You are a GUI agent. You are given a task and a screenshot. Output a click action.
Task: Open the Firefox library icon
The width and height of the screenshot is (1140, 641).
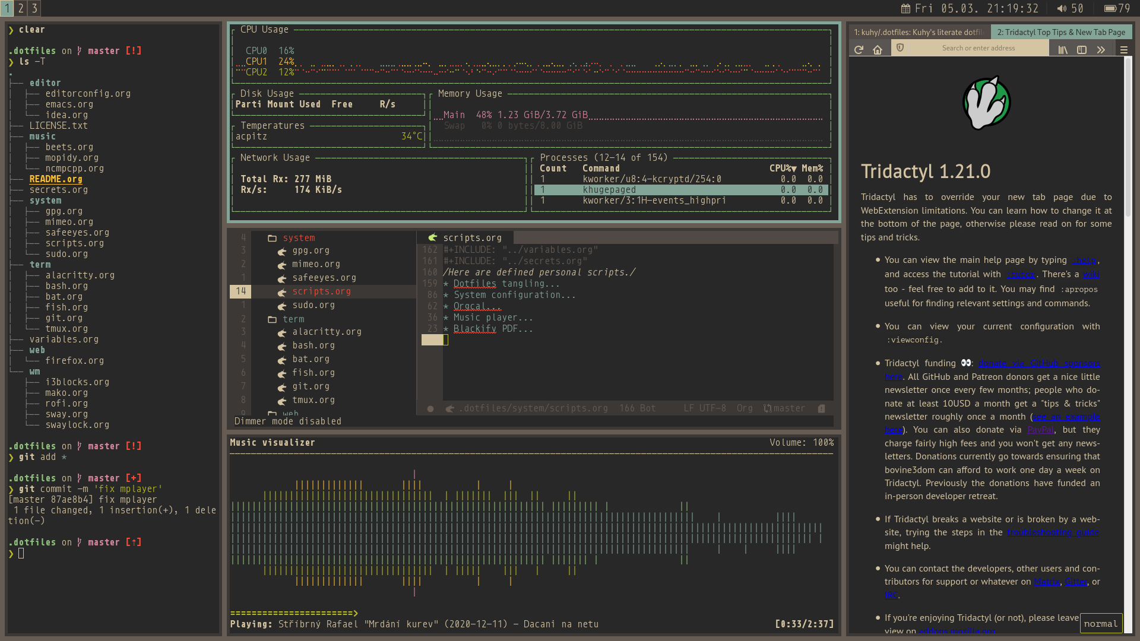(1063, 50)
